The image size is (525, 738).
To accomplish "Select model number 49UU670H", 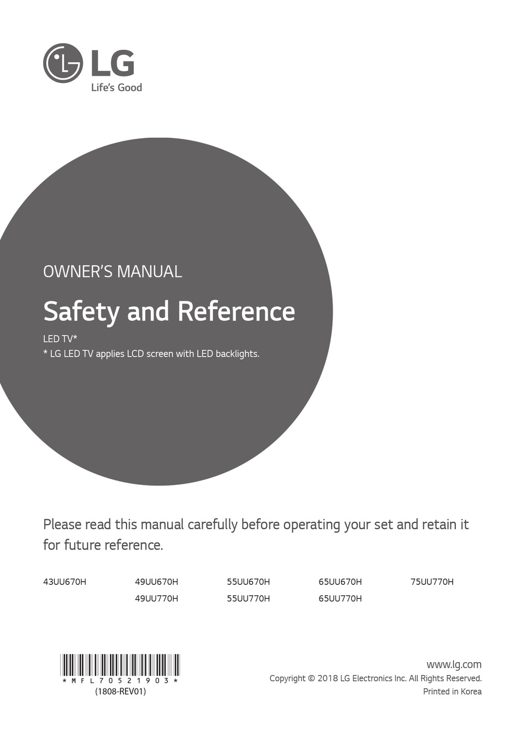I will [x=156, y=582].
